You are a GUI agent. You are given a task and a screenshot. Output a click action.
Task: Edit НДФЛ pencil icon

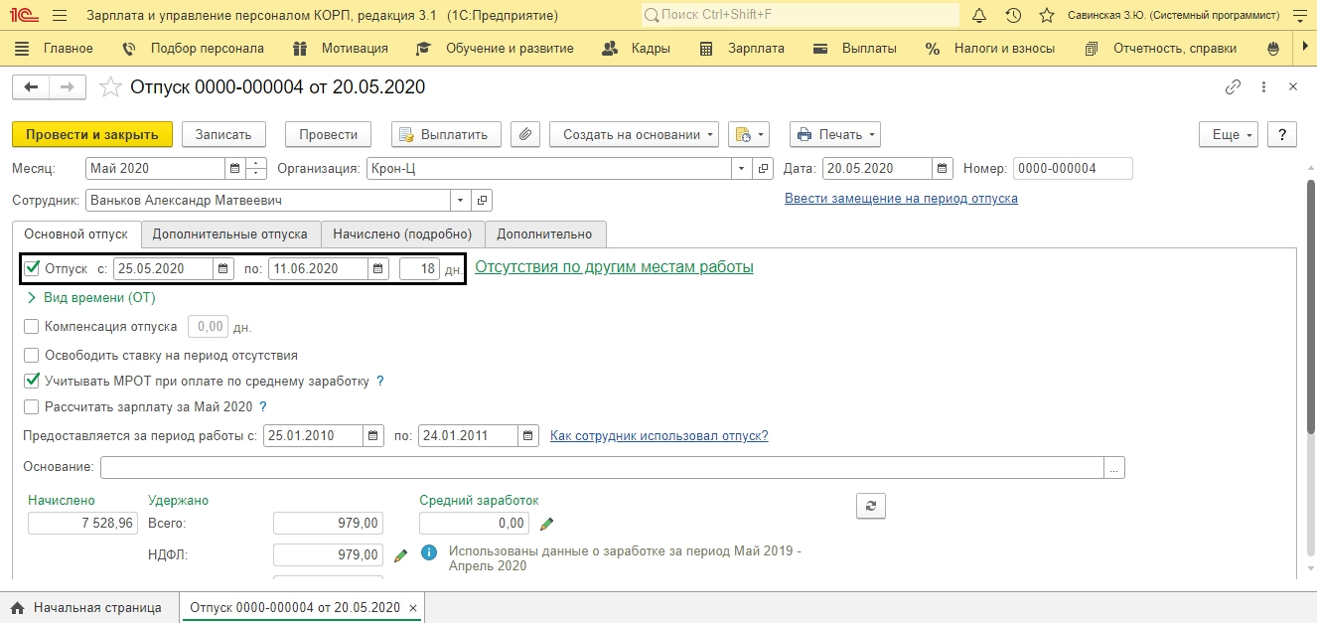(400, 555)
